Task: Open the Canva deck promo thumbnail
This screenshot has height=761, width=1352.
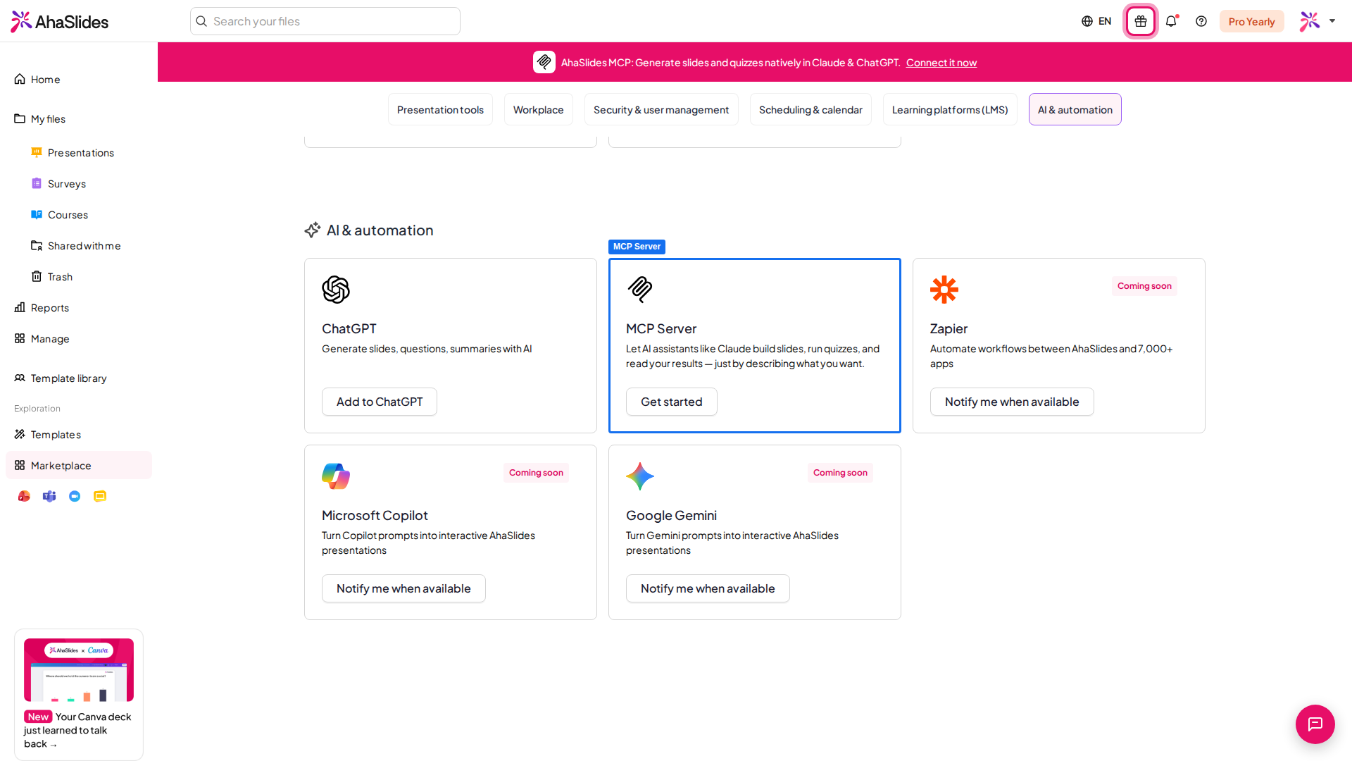Action: [x=79, y=669]
